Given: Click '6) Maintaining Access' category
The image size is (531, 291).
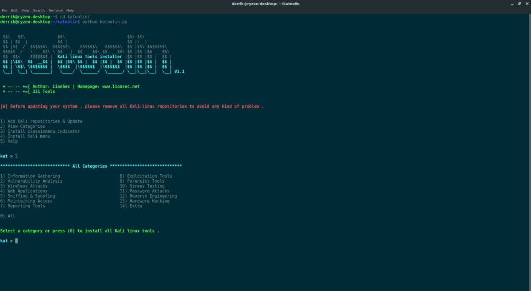Looking at the screenshot, I should [27, 201].
